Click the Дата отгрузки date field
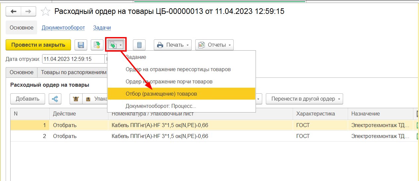419x181 pixels. coord(73,59)
